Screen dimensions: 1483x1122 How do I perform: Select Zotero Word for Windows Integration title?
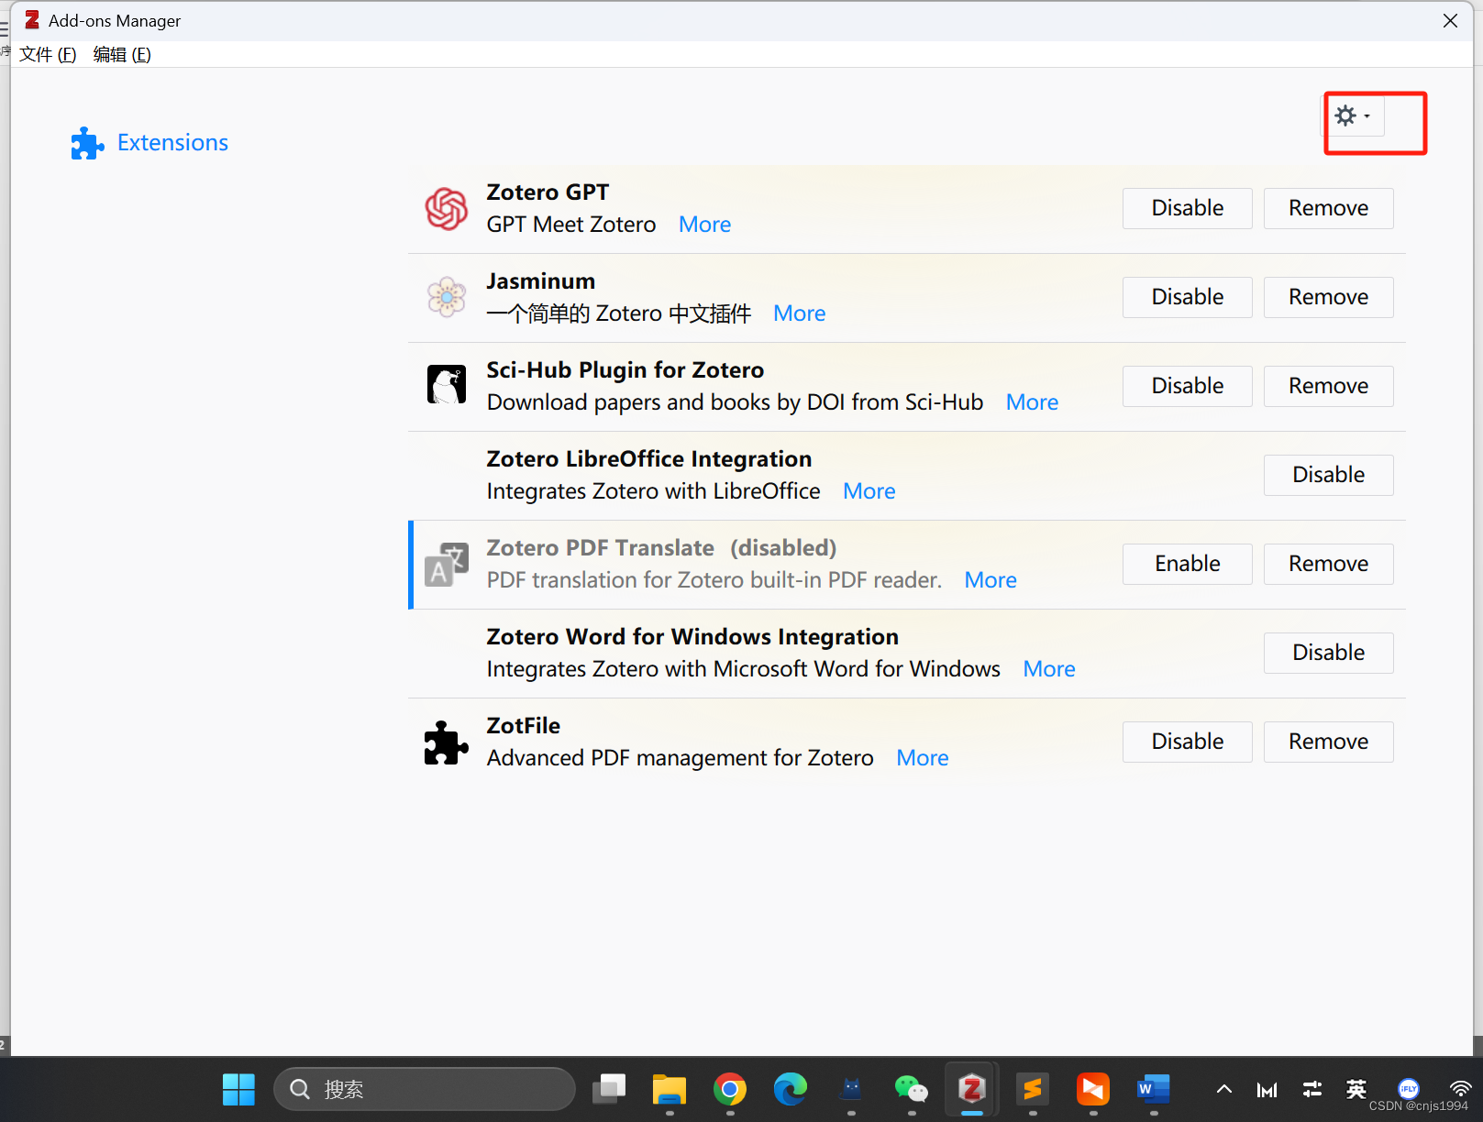692,637
